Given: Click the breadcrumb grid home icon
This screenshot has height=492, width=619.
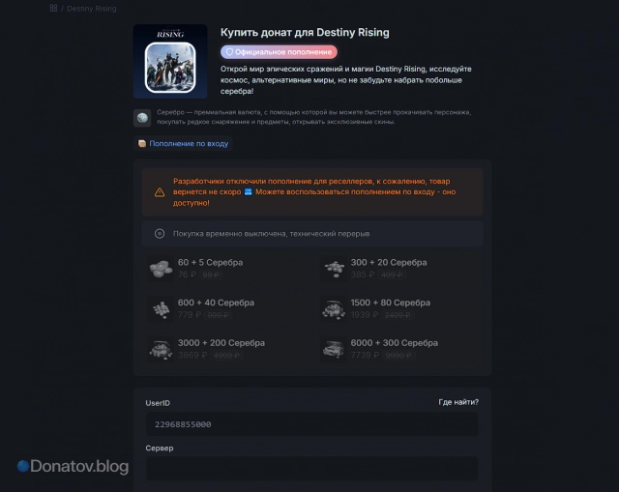Looking at the screenshot, I should pyautogui.click(x=54, y=9).
